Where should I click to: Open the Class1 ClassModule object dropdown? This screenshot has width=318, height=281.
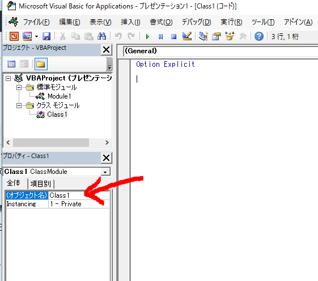point(105,172)
